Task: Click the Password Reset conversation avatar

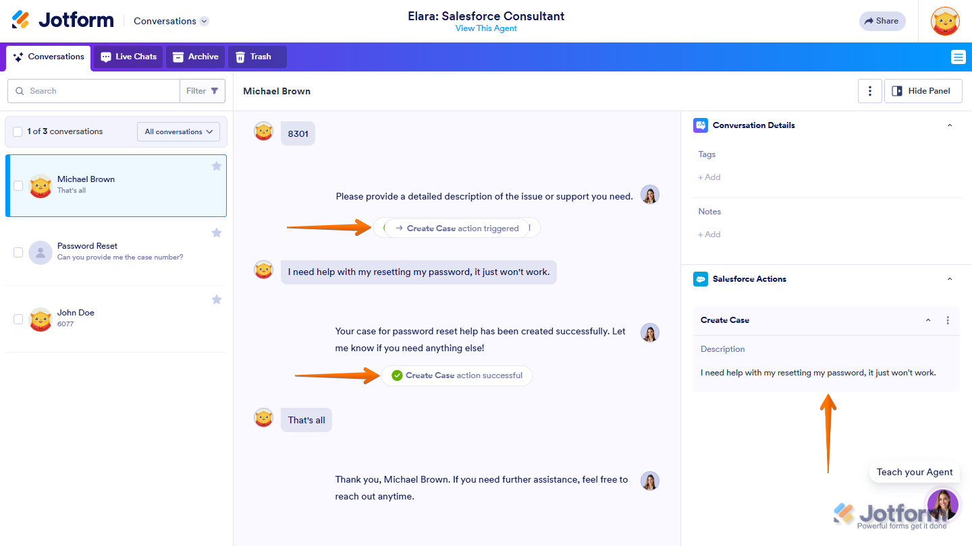Action: tap(40, 252)
